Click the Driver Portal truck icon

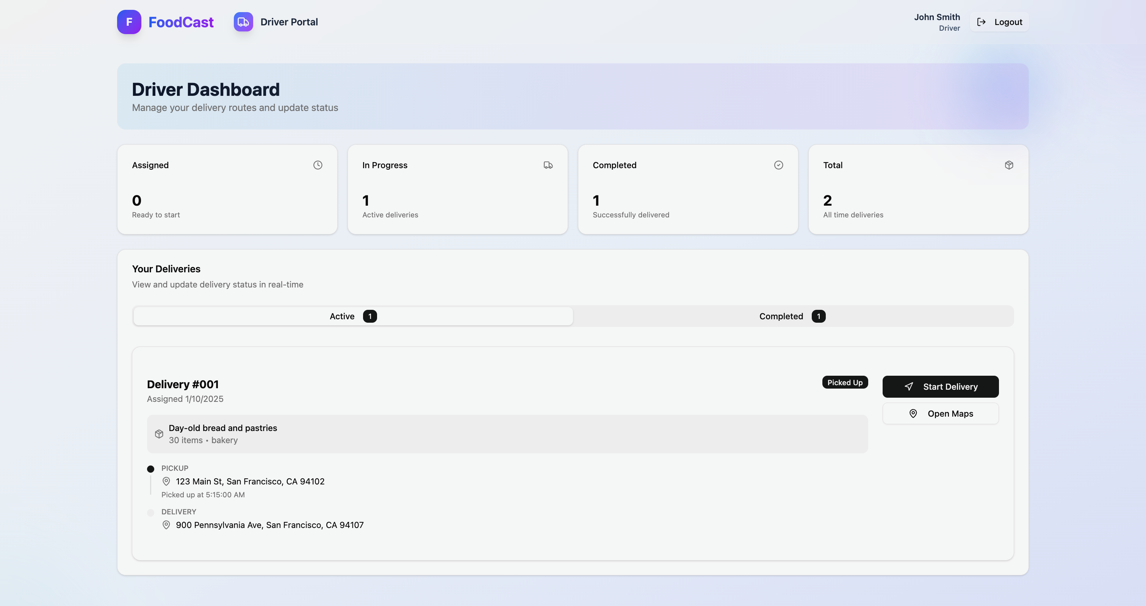pos(243,22)
